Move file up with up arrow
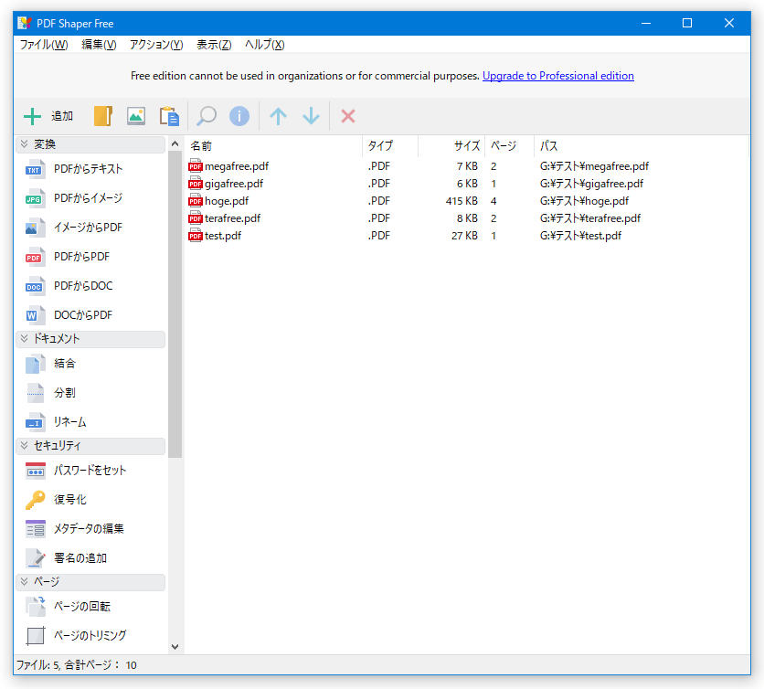 pyautogui.click(x=278, y=116)
